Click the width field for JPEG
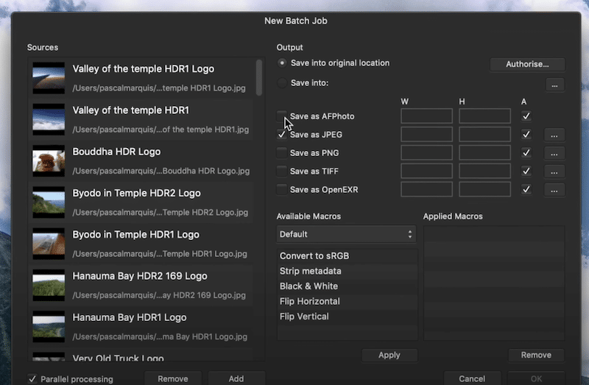The height and width of the screenshot is (385, 589). pos(426,135)
